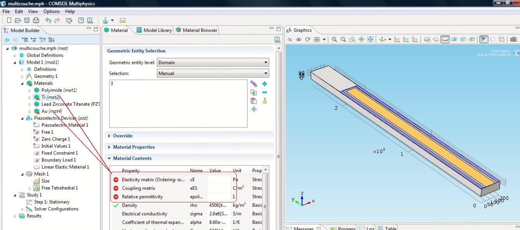This screenshot has width=520, height=230.
Task: Clear selection using the broom icon
Action: click(265, 101)
